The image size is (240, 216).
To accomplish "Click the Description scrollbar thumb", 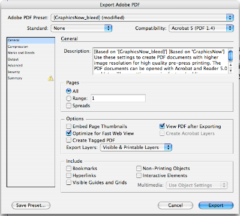I will pyautogui.click(x=230, y=55).
